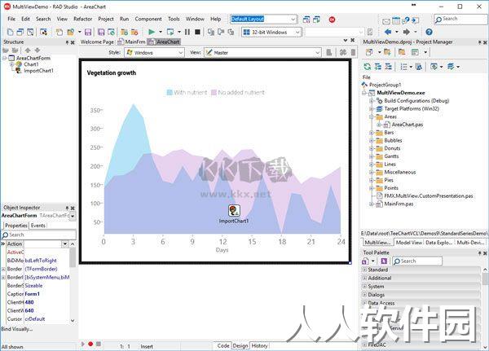Click the gray Forward navigation arrow
This screenshot has width=489, height=351.
tap(407, 32)
